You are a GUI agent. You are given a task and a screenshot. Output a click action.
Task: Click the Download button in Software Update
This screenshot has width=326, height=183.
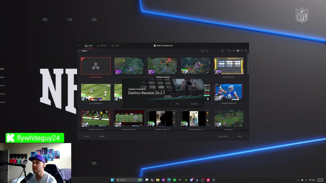click(194, 104)
